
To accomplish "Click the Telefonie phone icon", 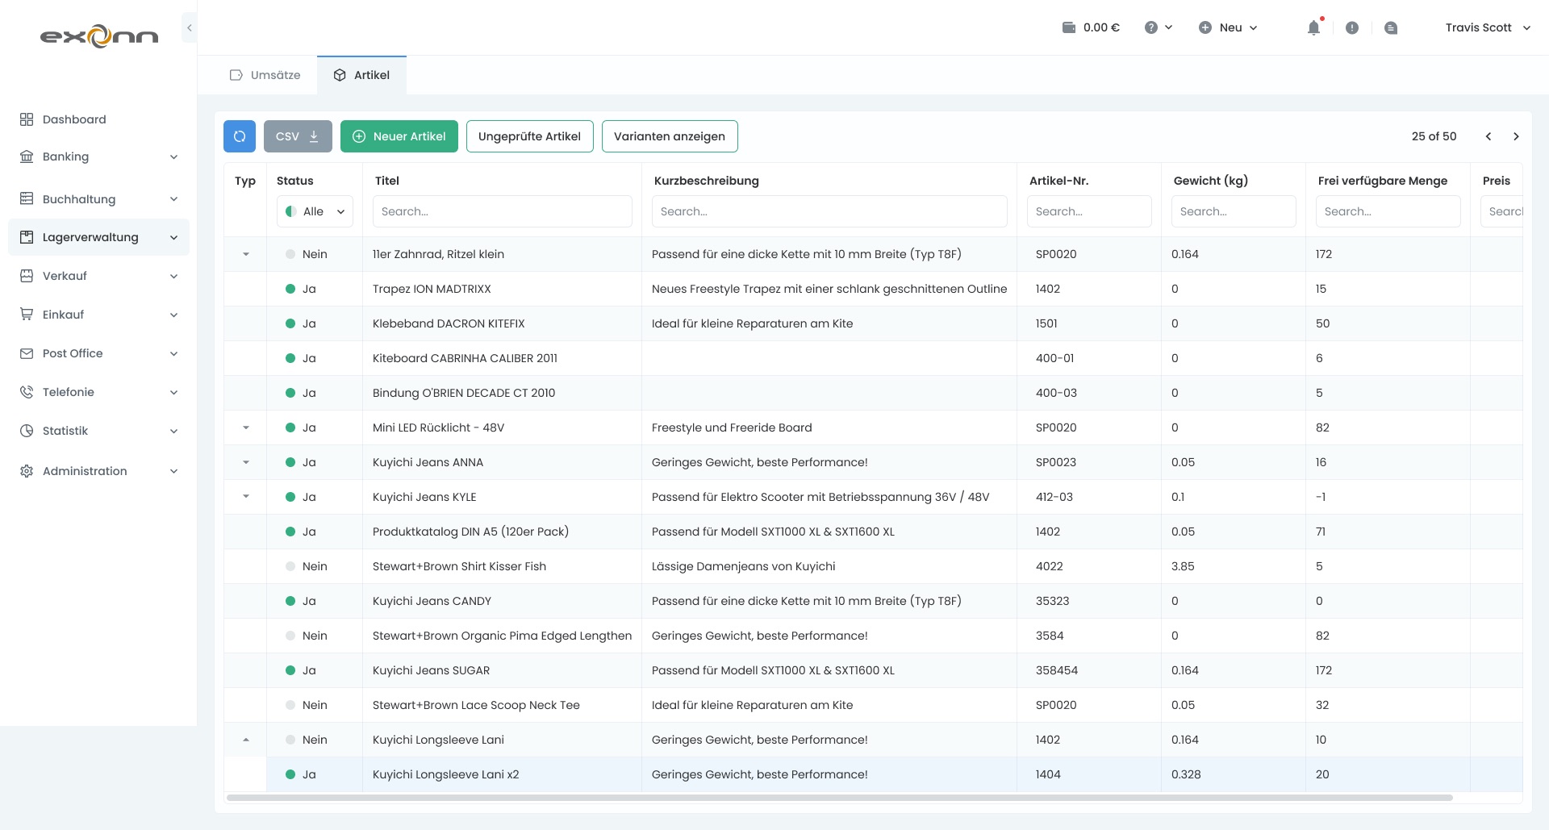I will [x=27, y=392].
